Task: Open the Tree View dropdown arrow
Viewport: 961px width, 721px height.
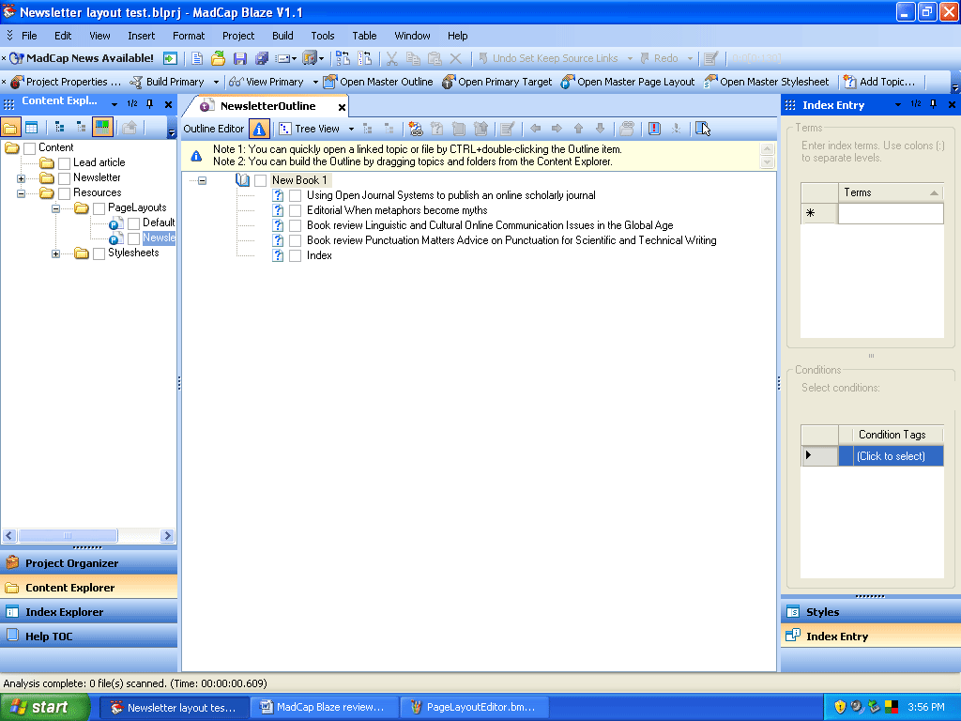Action: [x=351, y=129]
